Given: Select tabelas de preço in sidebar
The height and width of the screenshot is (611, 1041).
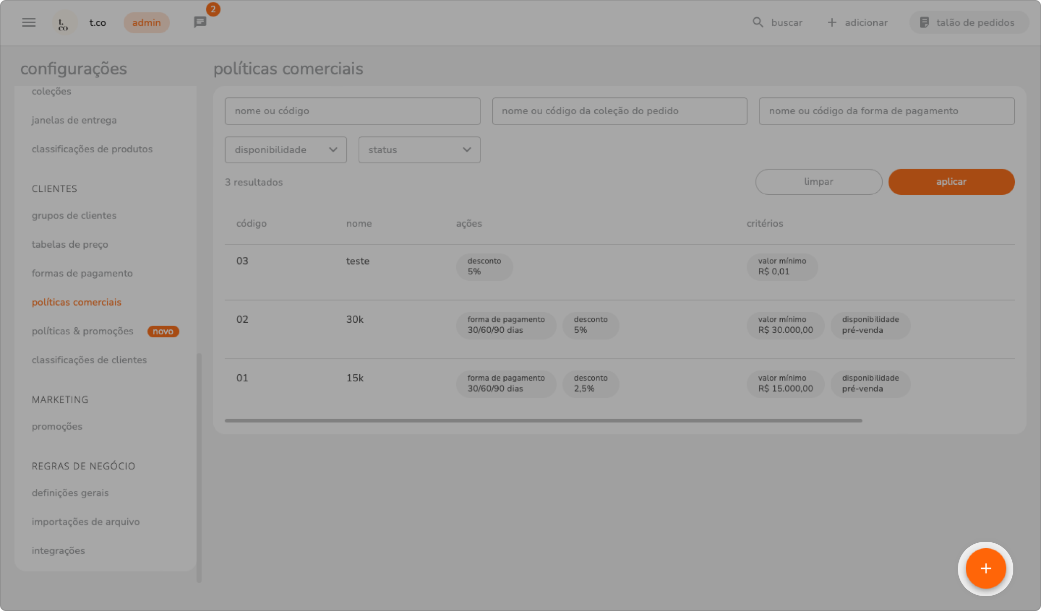Looking at the screenshot, I should coord(70,244).
